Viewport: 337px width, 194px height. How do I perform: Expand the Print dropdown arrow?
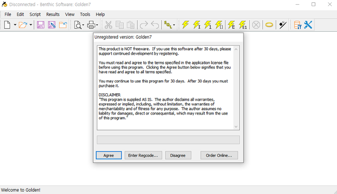pos(97,25)
